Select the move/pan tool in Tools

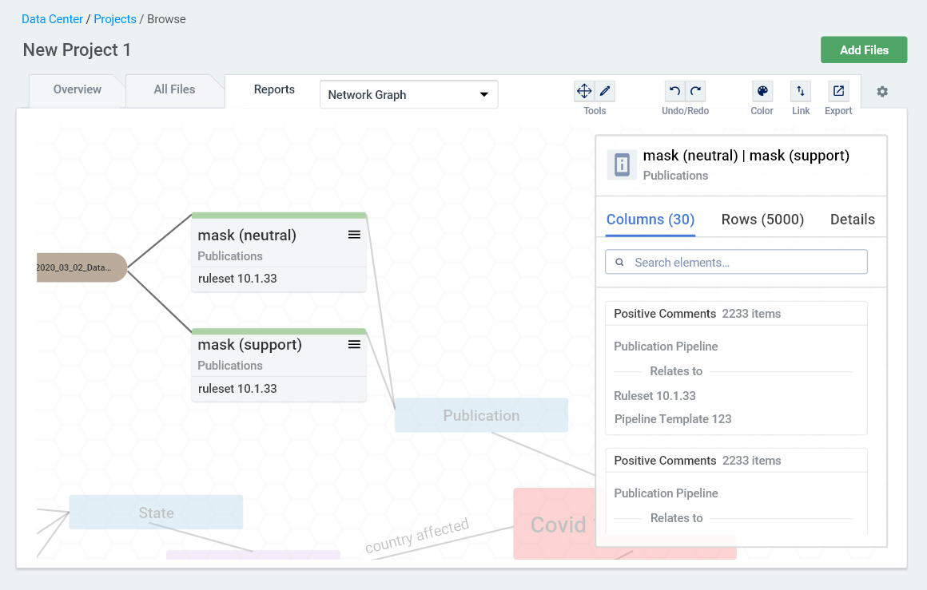[x=584, y=90]
